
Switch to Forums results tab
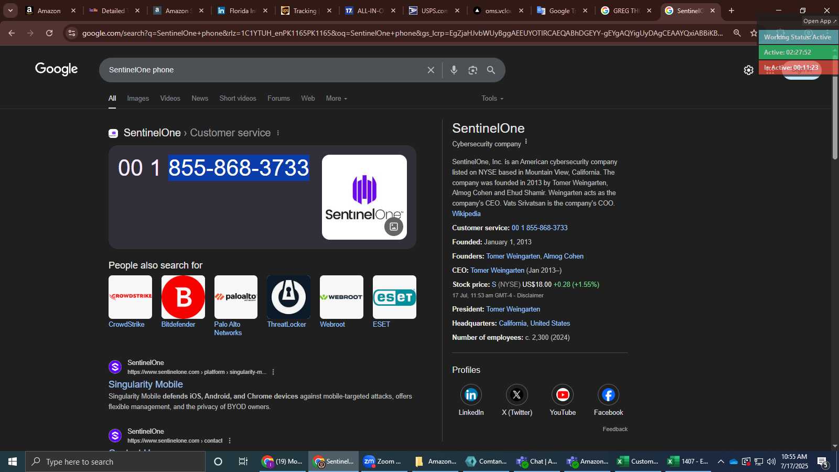(278, 98)
